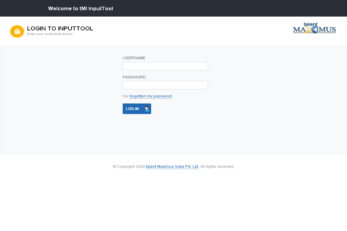Viewport: 347px width, 231px height.
Task: Click the word talent atop the Maximus logo
Action: tap(310, 24)
